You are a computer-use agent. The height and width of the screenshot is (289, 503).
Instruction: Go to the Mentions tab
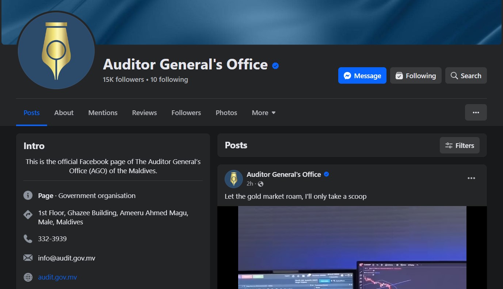click(103, 113)
